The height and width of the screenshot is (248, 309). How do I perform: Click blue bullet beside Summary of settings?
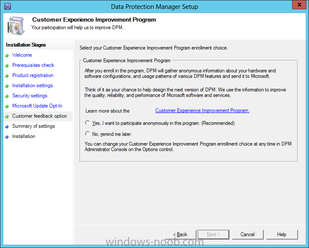7,127
